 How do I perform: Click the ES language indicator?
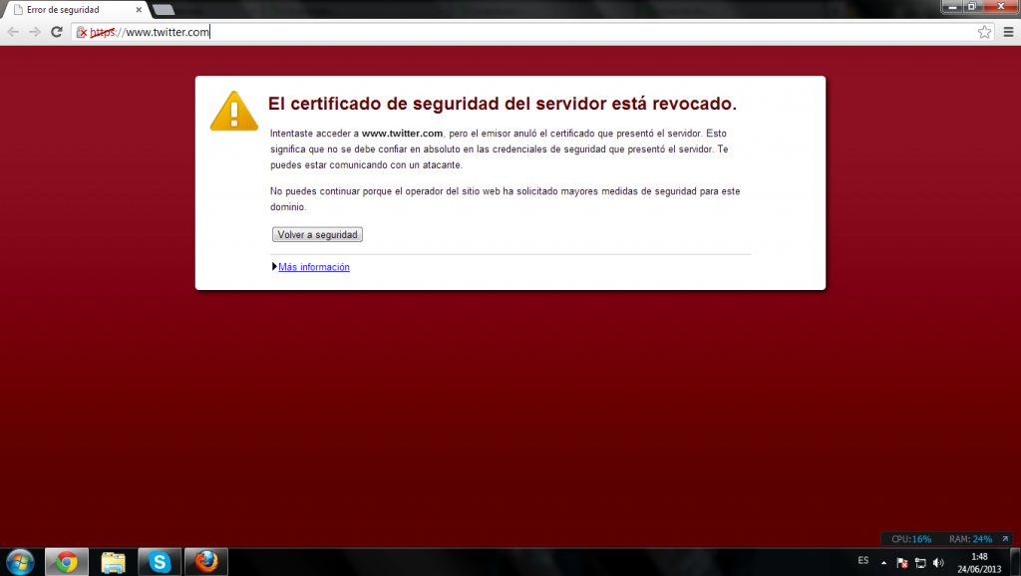pyautogui.click(x=863, y=560)
